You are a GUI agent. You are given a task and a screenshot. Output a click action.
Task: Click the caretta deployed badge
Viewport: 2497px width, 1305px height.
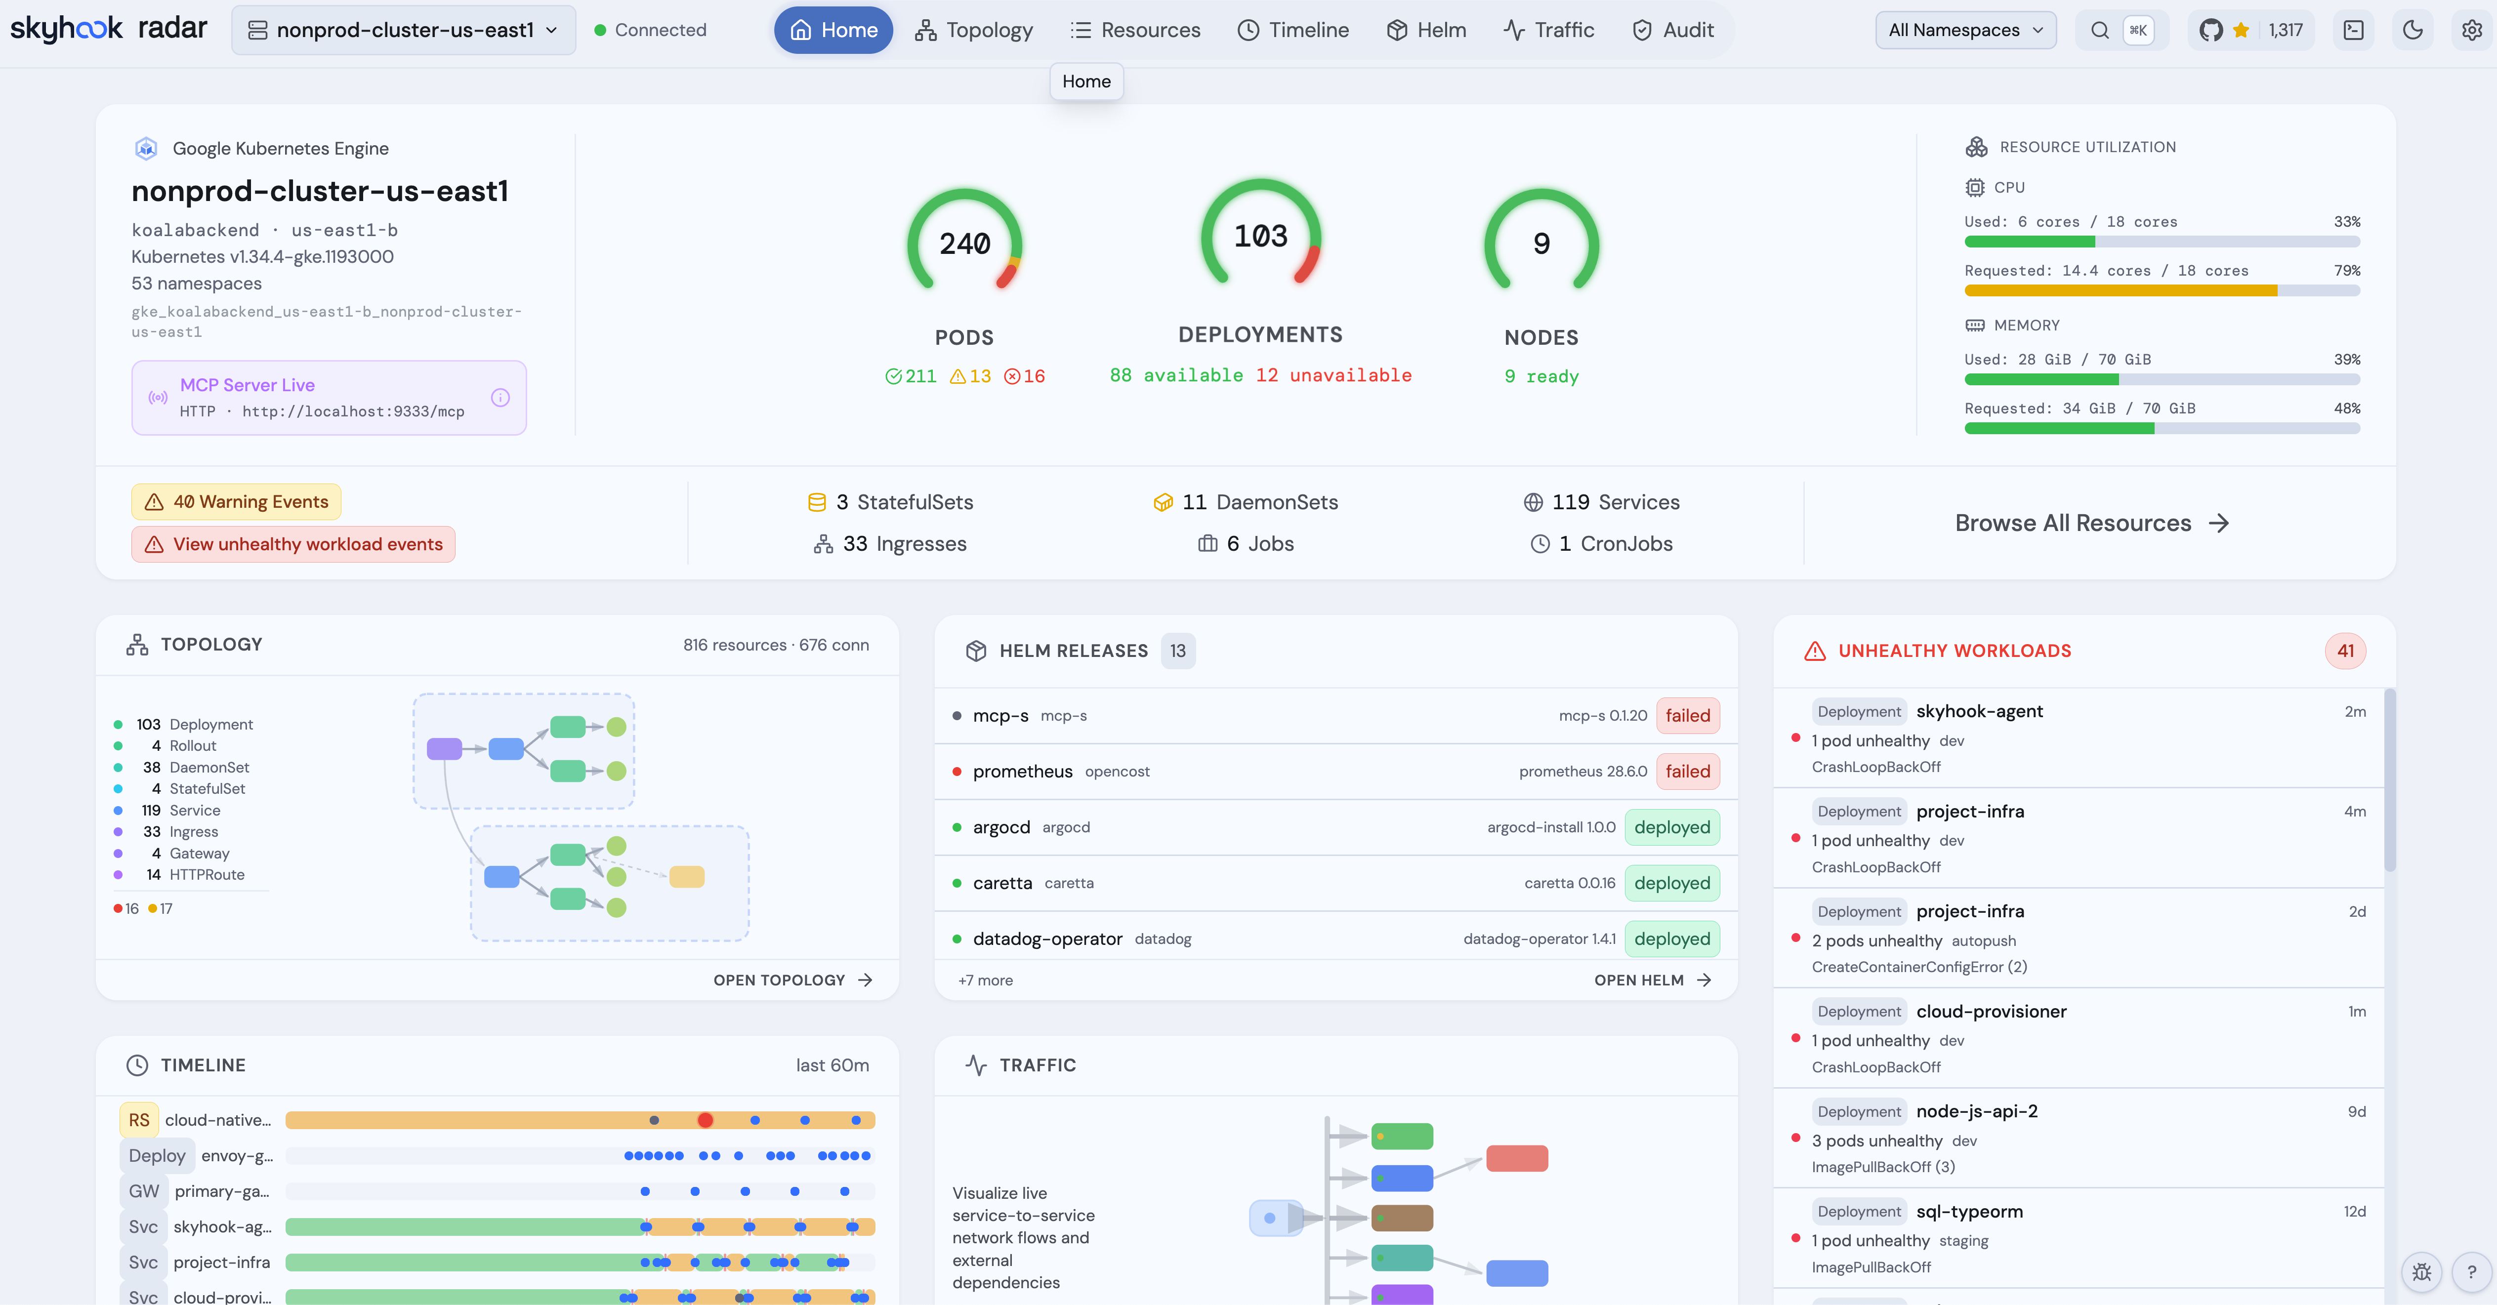coord(1672,883)
